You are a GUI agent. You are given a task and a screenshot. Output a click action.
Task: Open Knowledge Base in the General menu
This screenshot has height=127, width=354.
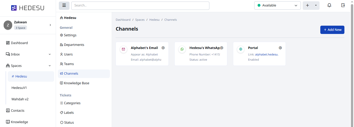point(76,83)
